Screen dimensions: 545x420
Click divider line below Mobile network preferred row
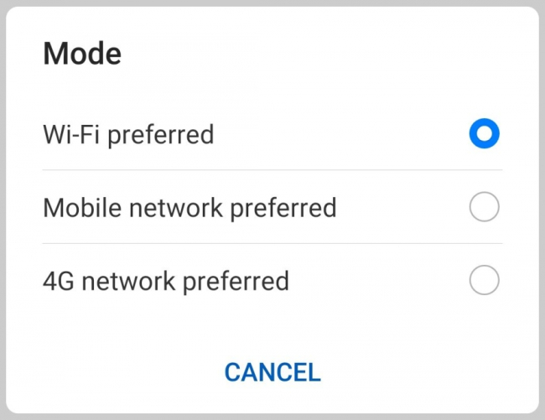pos(272,244)
